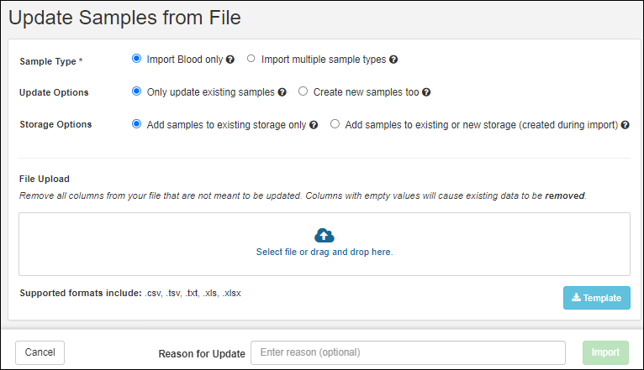Select Import multiple sample types option
This screenshot has width=644, height=370.
pyautogui.click(x=251, y=60)
